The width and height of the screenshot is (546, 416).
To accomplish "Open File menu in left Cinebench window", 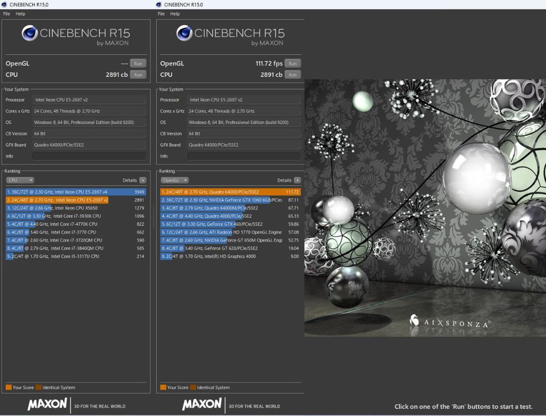I will (x=7, y=14).
